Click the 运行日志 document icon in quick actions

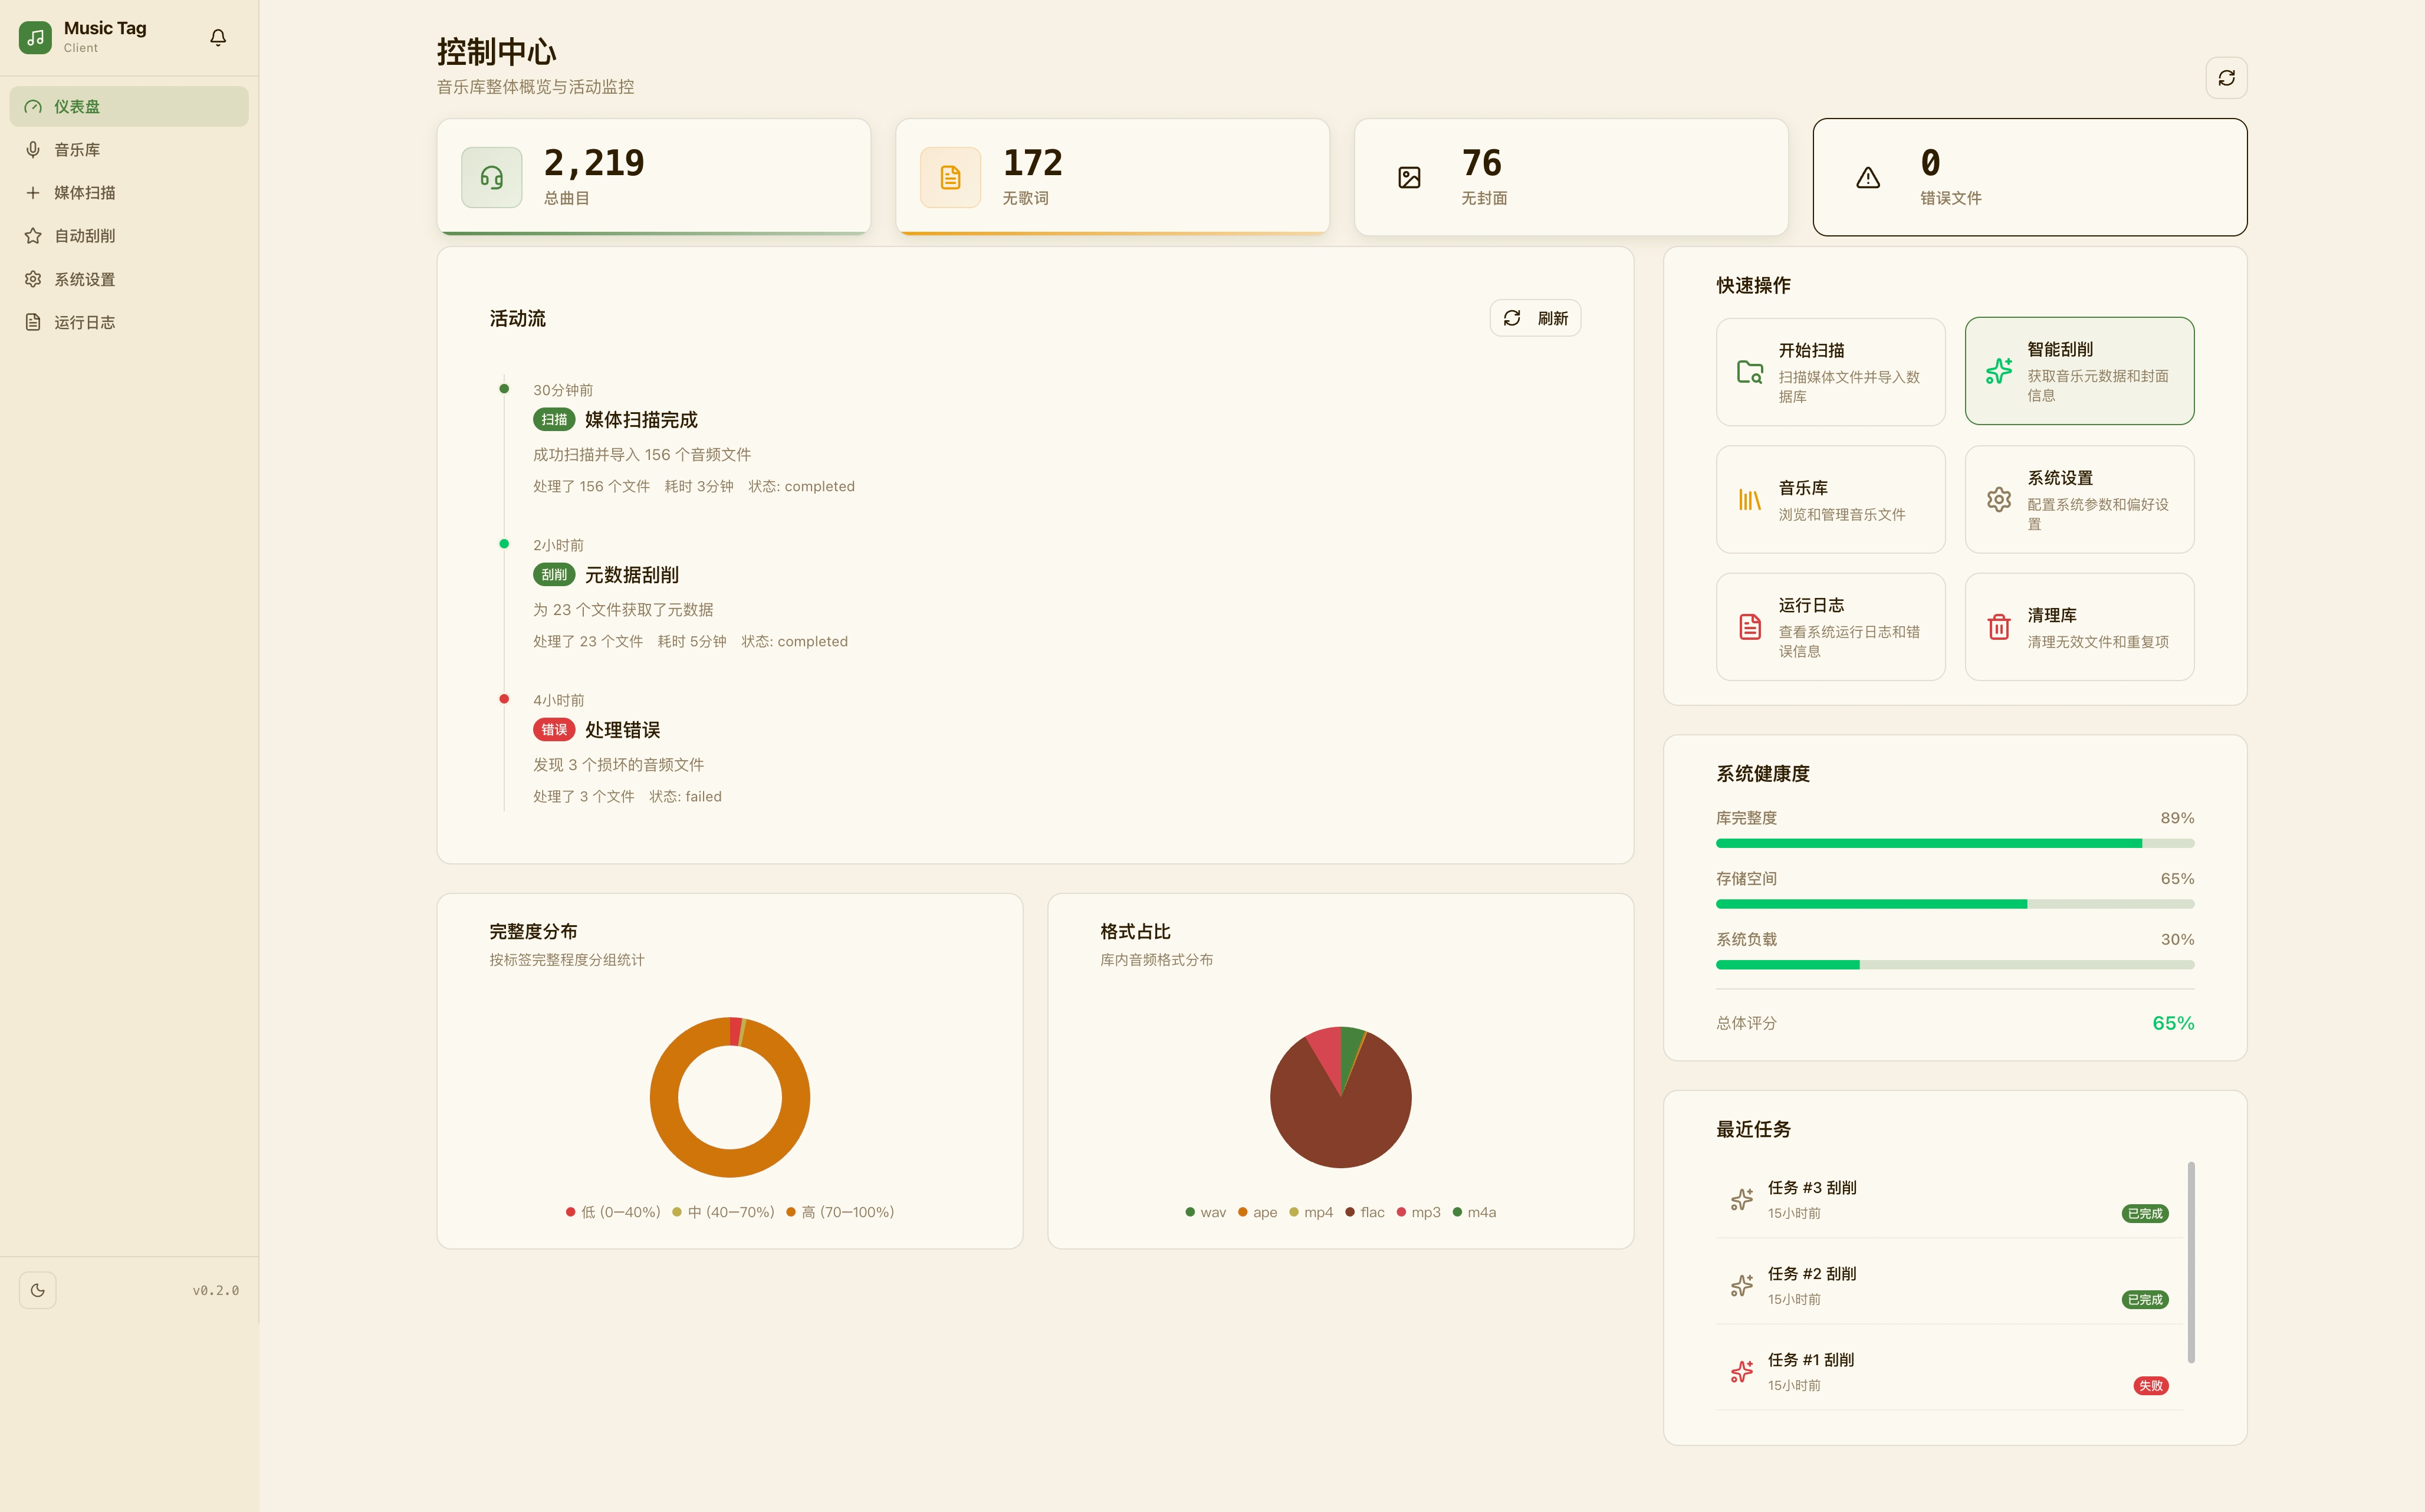(1749, 627)
